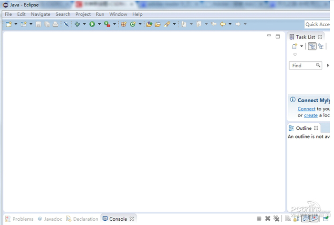Click the Clear Console icon
The width and height of the screenshot is (334, 225).
(288, 218)
